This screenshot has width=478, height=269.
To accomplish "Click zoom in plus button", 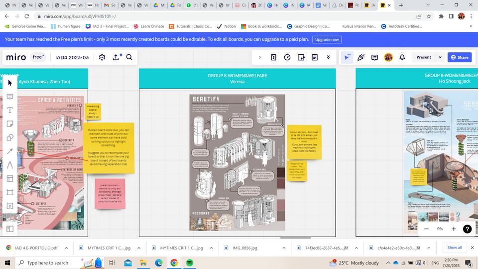I will (x=454, y=229).
